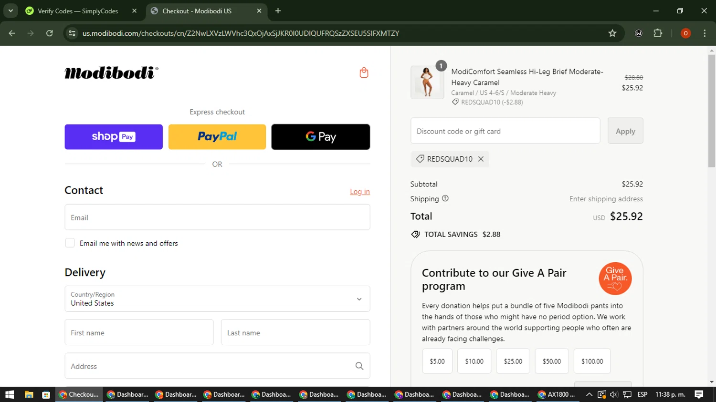Expand the Country/Region dropdown
This screenshot has width=716, height=402.
[x=217, y=299]
